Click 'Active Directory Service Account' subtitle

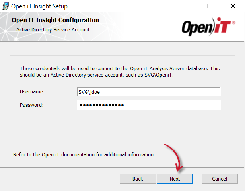[53, 30]
